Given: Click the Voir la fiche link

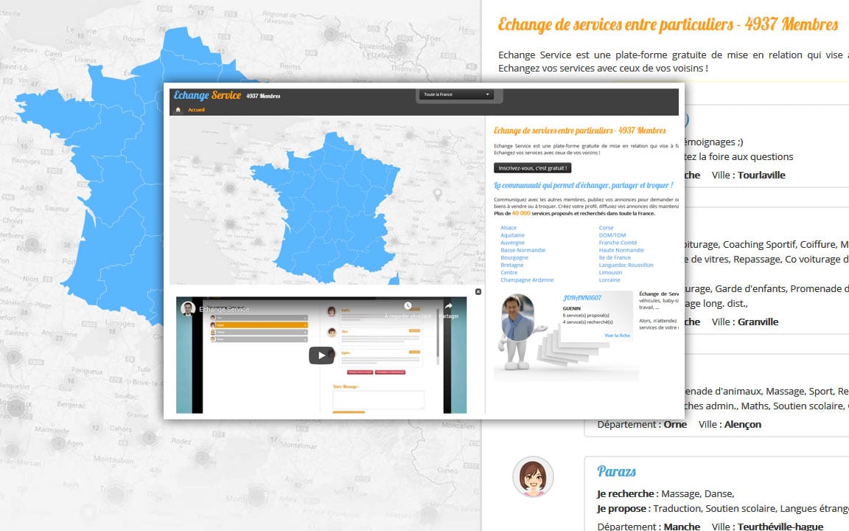Looking at the screenshot, I should pyautogui.click(x=618, y=336).
